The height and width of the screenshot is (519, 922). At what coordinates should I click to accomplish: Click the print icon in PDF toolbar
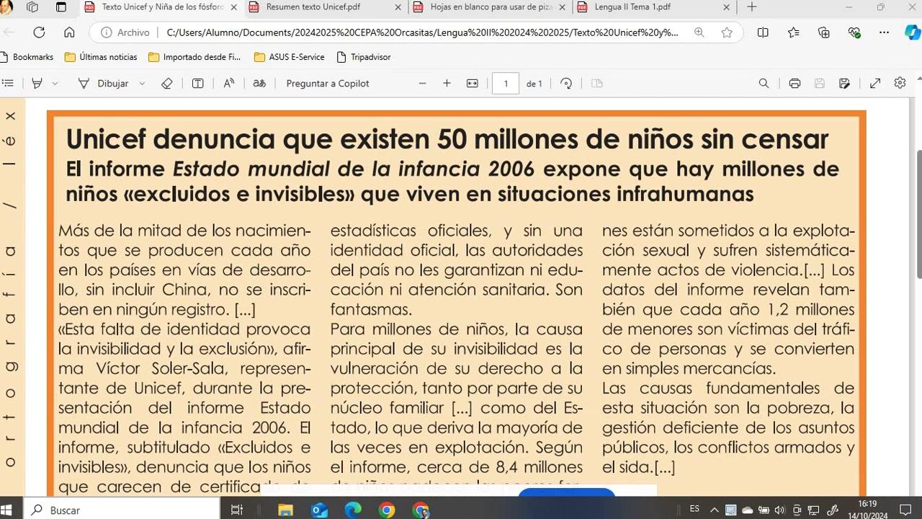coord(795,84)
